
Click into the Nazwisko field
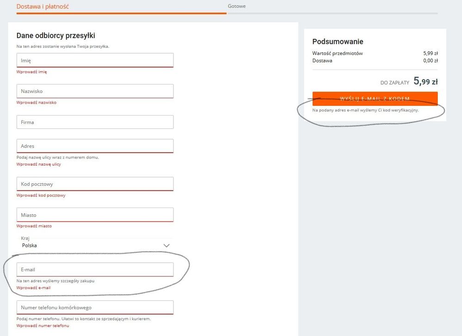[x=95, y=91]
